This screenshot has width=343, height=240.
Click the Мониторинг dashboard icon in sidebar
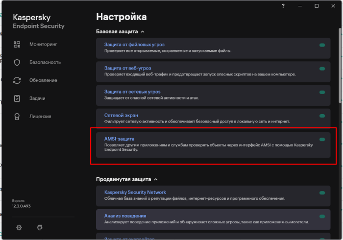click(17, 44)
